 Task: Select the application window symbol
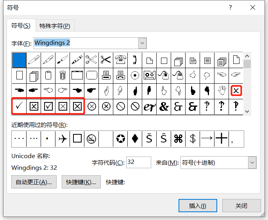coord(77,76)
